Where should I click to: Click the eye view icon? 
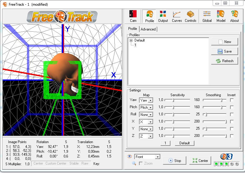(x=129, y=156)
